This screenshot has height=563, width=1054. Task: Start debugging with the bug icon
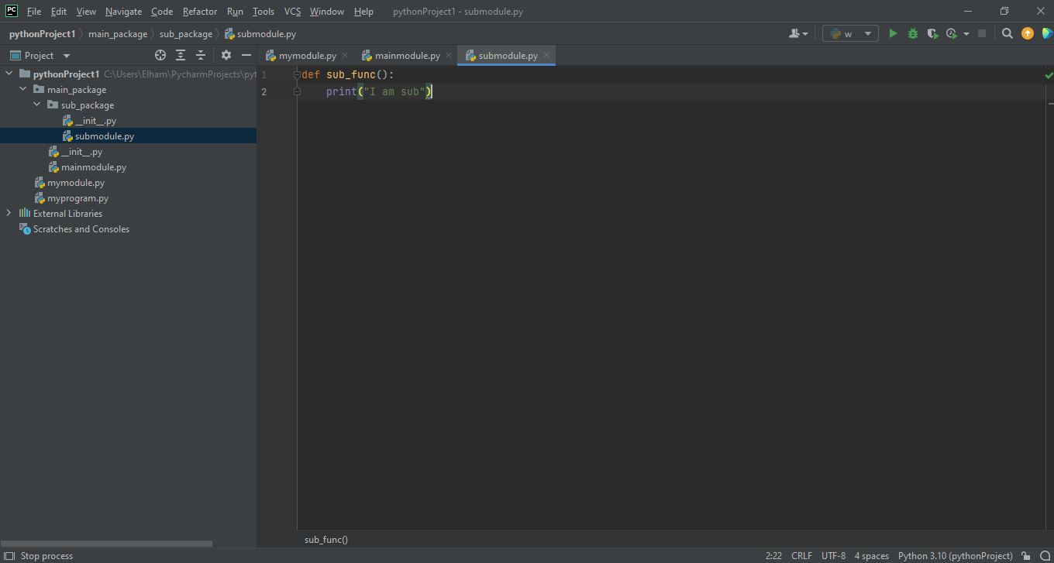pos(912,33)
